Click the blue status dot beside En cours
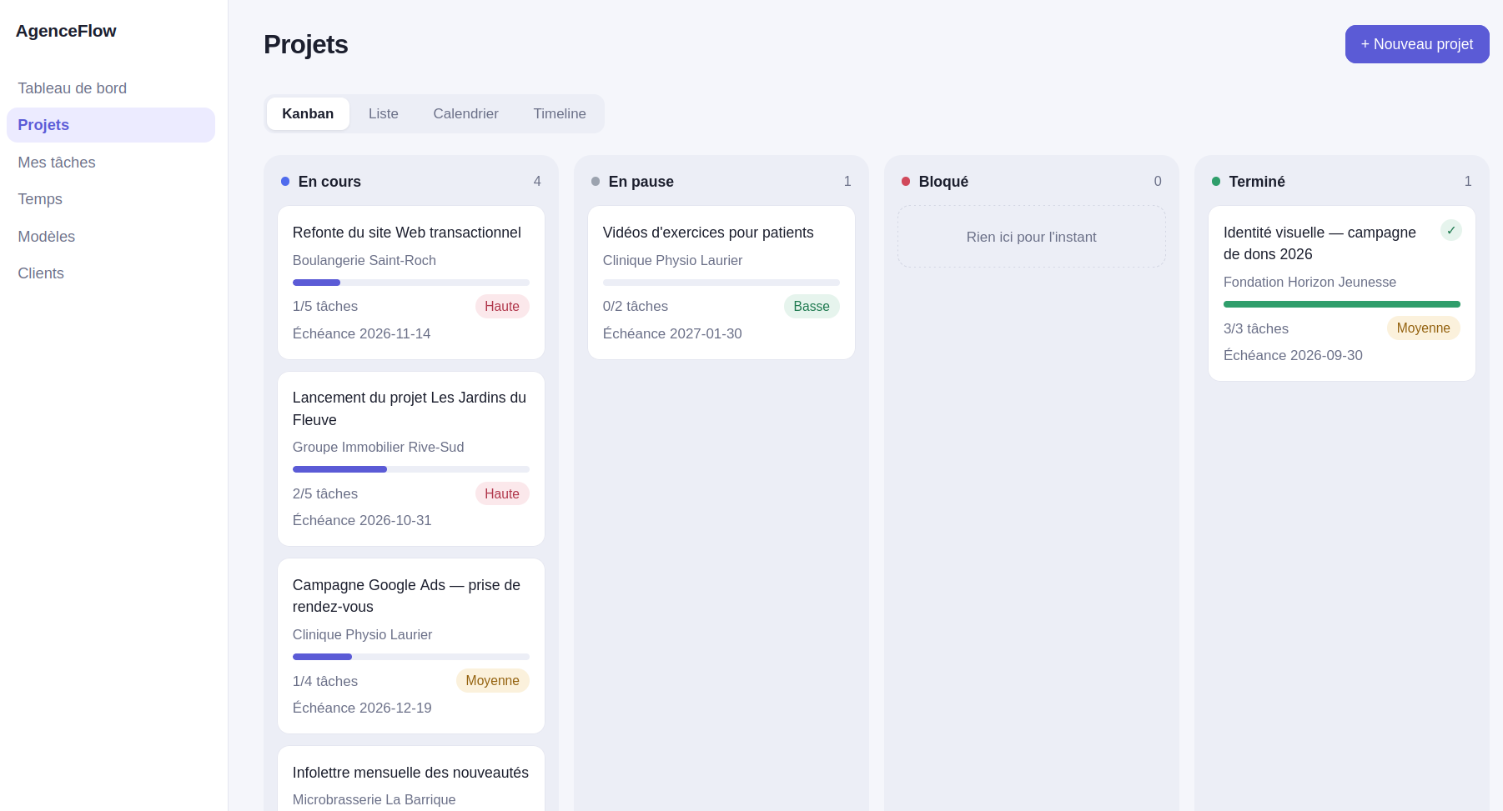 click(285, 182)
